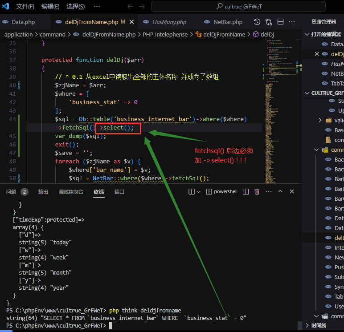Click the terminal scrollbar
This screenshot has height=332, width=344.
coord(300,325)
